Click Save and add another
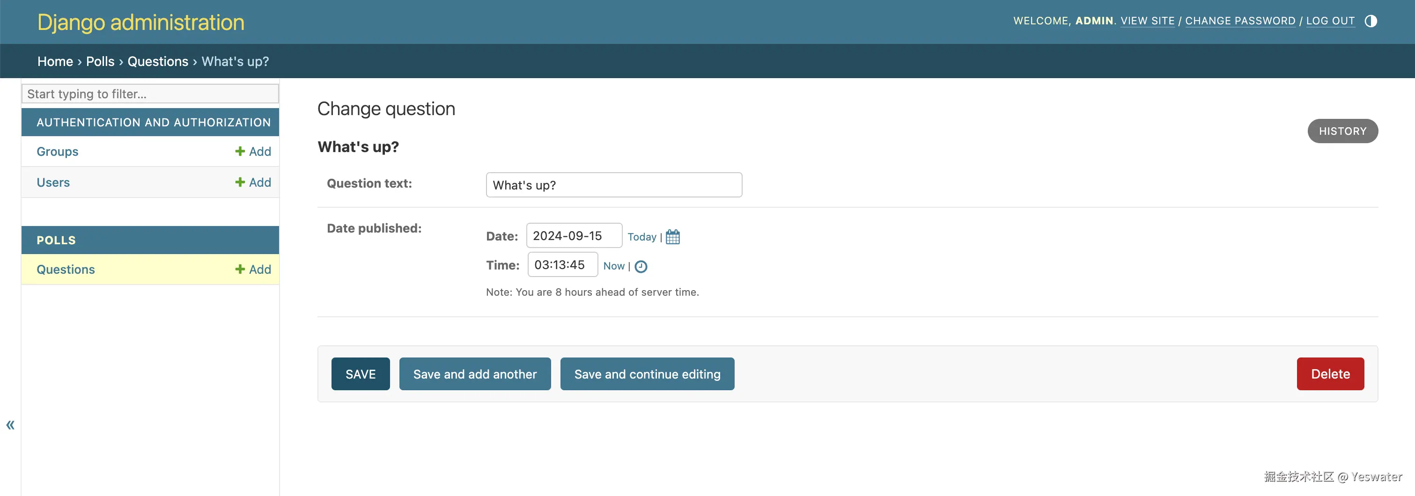Image resolution: width=1415 pixels, height=496 pixels. [x=475, y=374]
